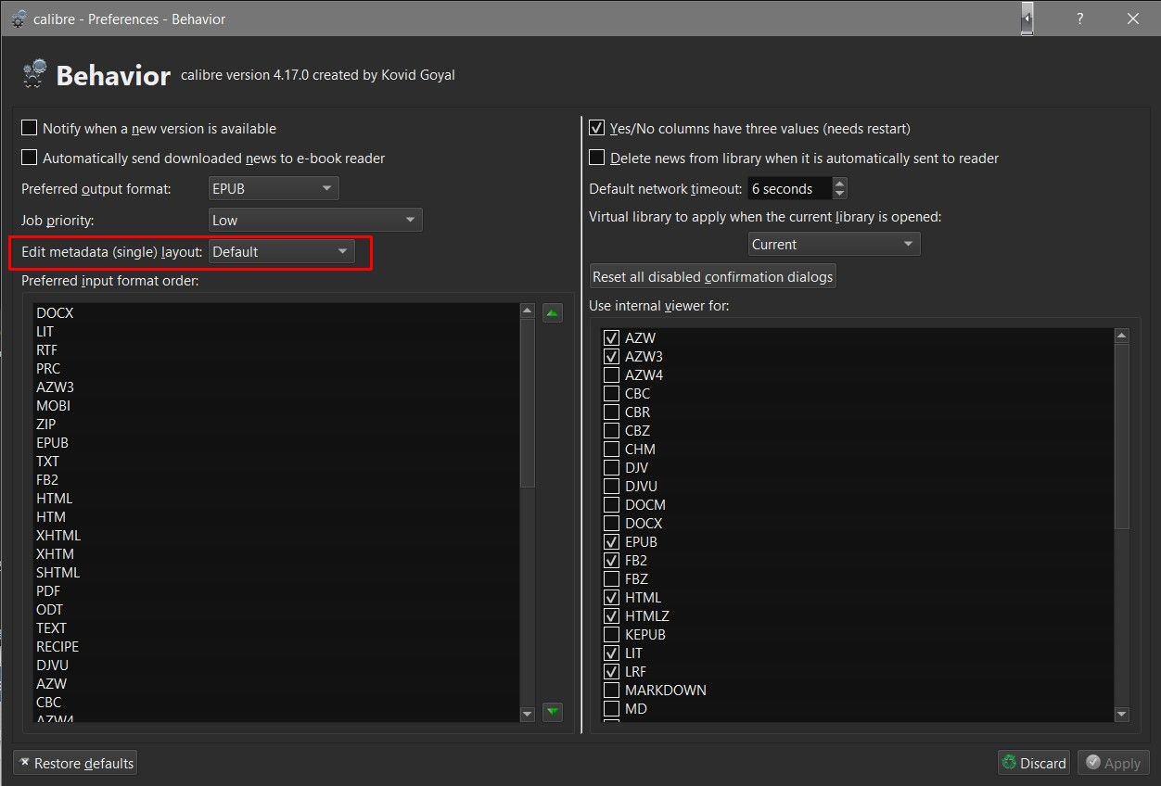This screenshot has height=786, width=1161.
Task: Check DOCM viewer format checkbox
Action: [x=611, y=504]
